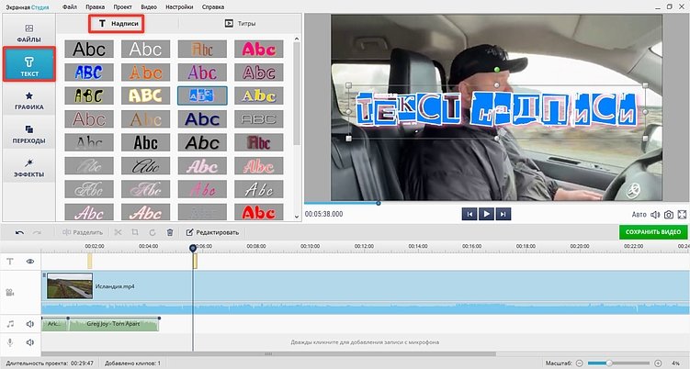Screen dimensions: 690x369
Task: Choose the blue outlined ABC text style
Action: (89, 73)
